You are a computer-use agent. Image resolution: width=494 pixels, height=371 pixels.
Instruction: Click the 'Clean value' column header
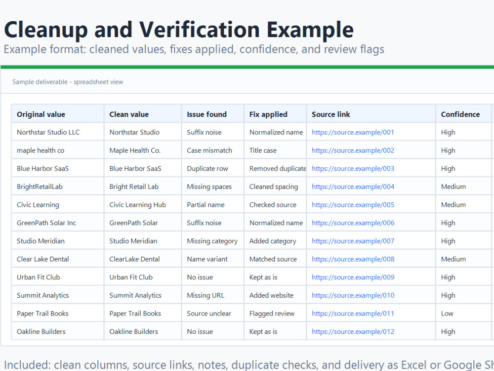point(143,114)
